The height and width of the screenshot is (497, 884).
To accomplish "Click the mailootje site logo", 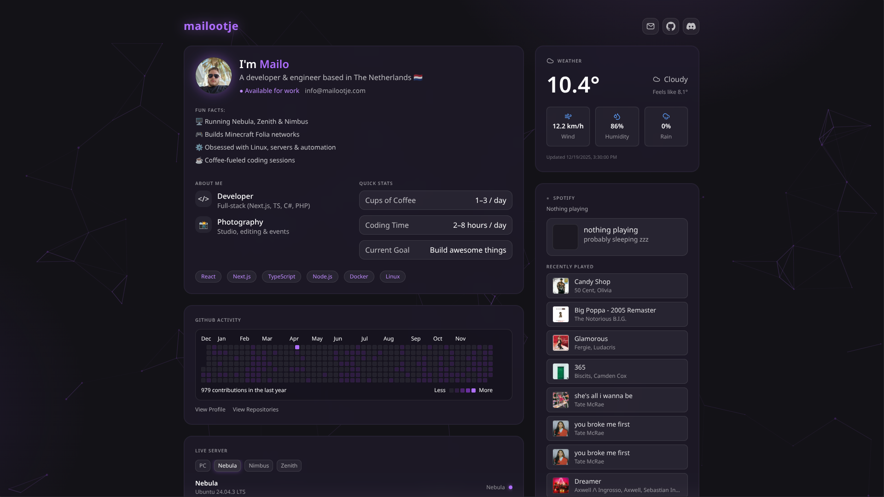I will coord(211,26).
